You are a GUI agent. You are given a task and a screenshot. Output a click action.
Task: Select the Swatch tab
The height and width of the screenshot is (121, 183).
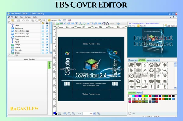tap(132, 92)
